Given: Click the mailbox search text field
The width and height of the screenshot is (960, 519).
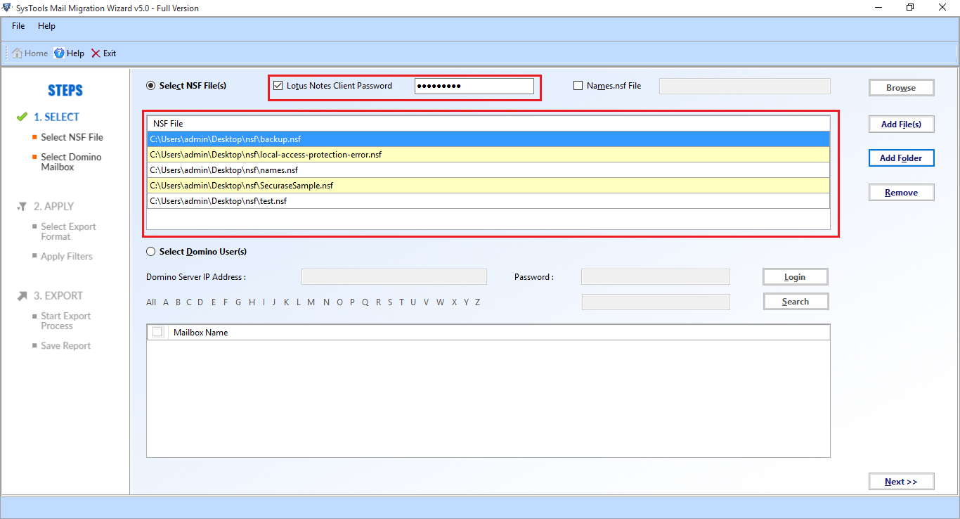Looking at the screenshot, I should click(656, 302).
